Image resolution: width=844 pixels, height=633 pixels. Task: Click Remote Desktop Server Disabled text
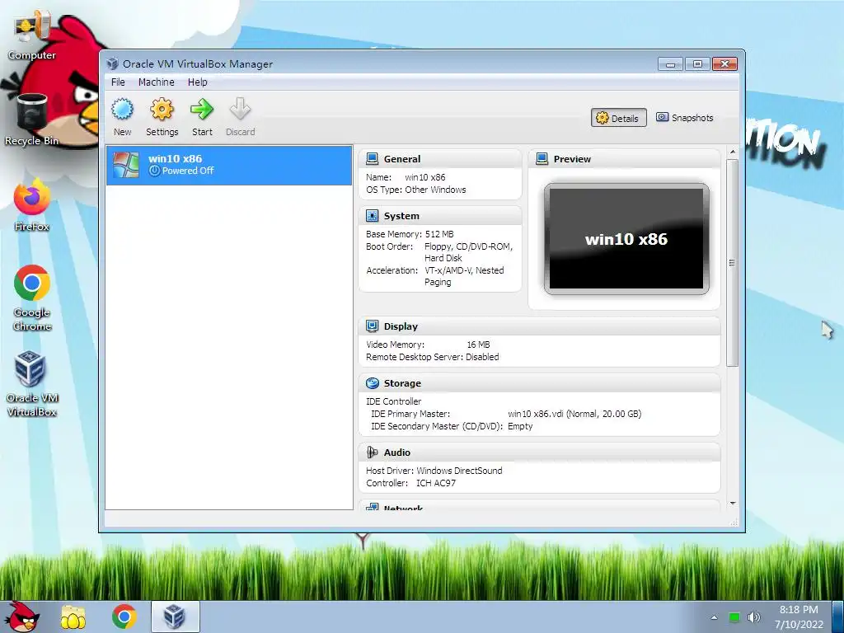432,357
